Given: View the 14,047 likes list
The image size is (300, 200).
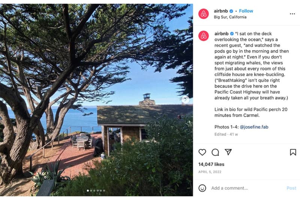Looking at the screenshot, I should click(x=211, y=164).
